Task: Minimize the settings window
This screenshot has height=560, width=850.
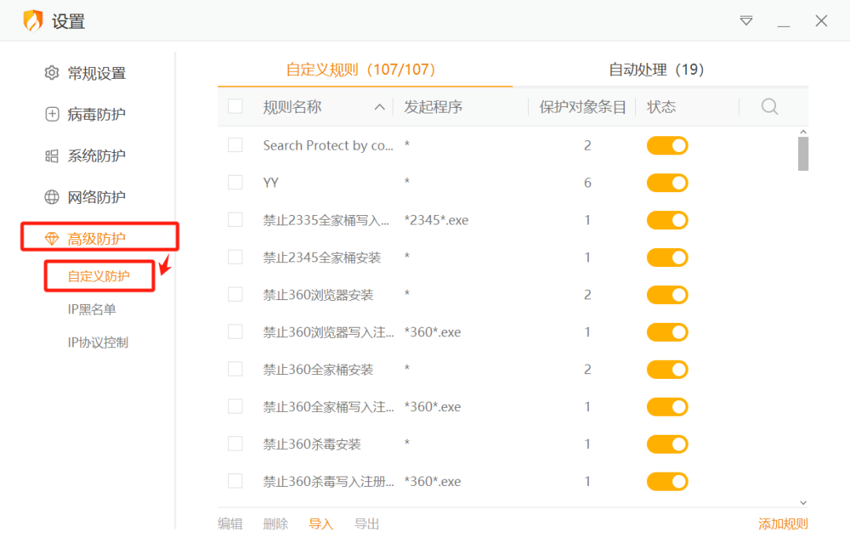Action: pos(783,25)
